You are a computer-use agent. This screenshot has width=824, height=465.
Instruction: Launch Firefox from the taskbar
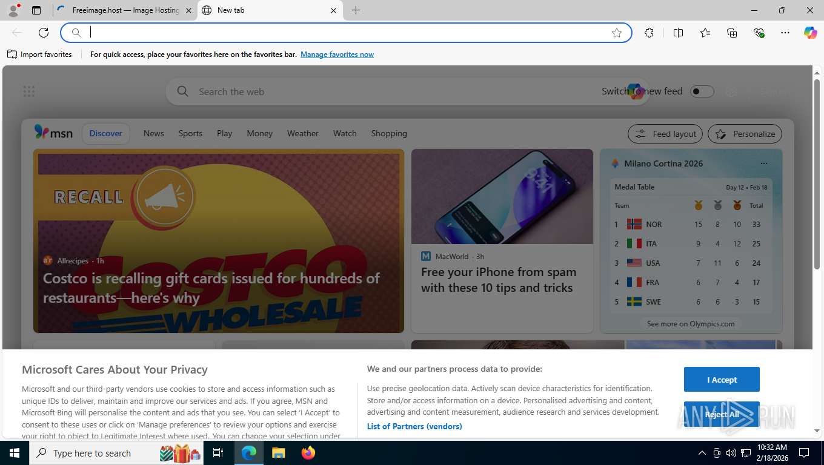tap(308, 453)
